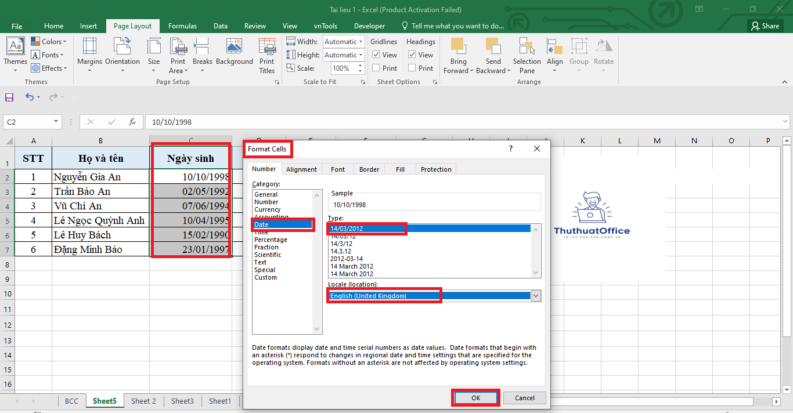Open the Width Automatic dropdown
The image size is (793, 413).
[361, 42]
